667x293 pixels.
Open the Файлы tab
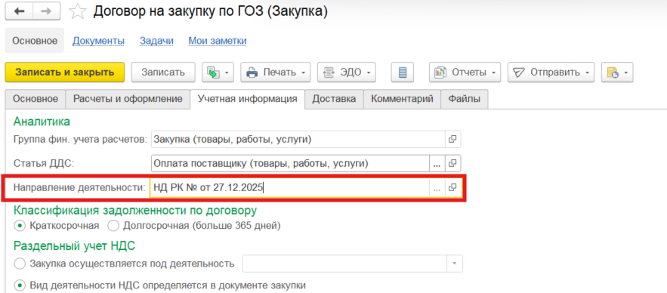point(464,99)
